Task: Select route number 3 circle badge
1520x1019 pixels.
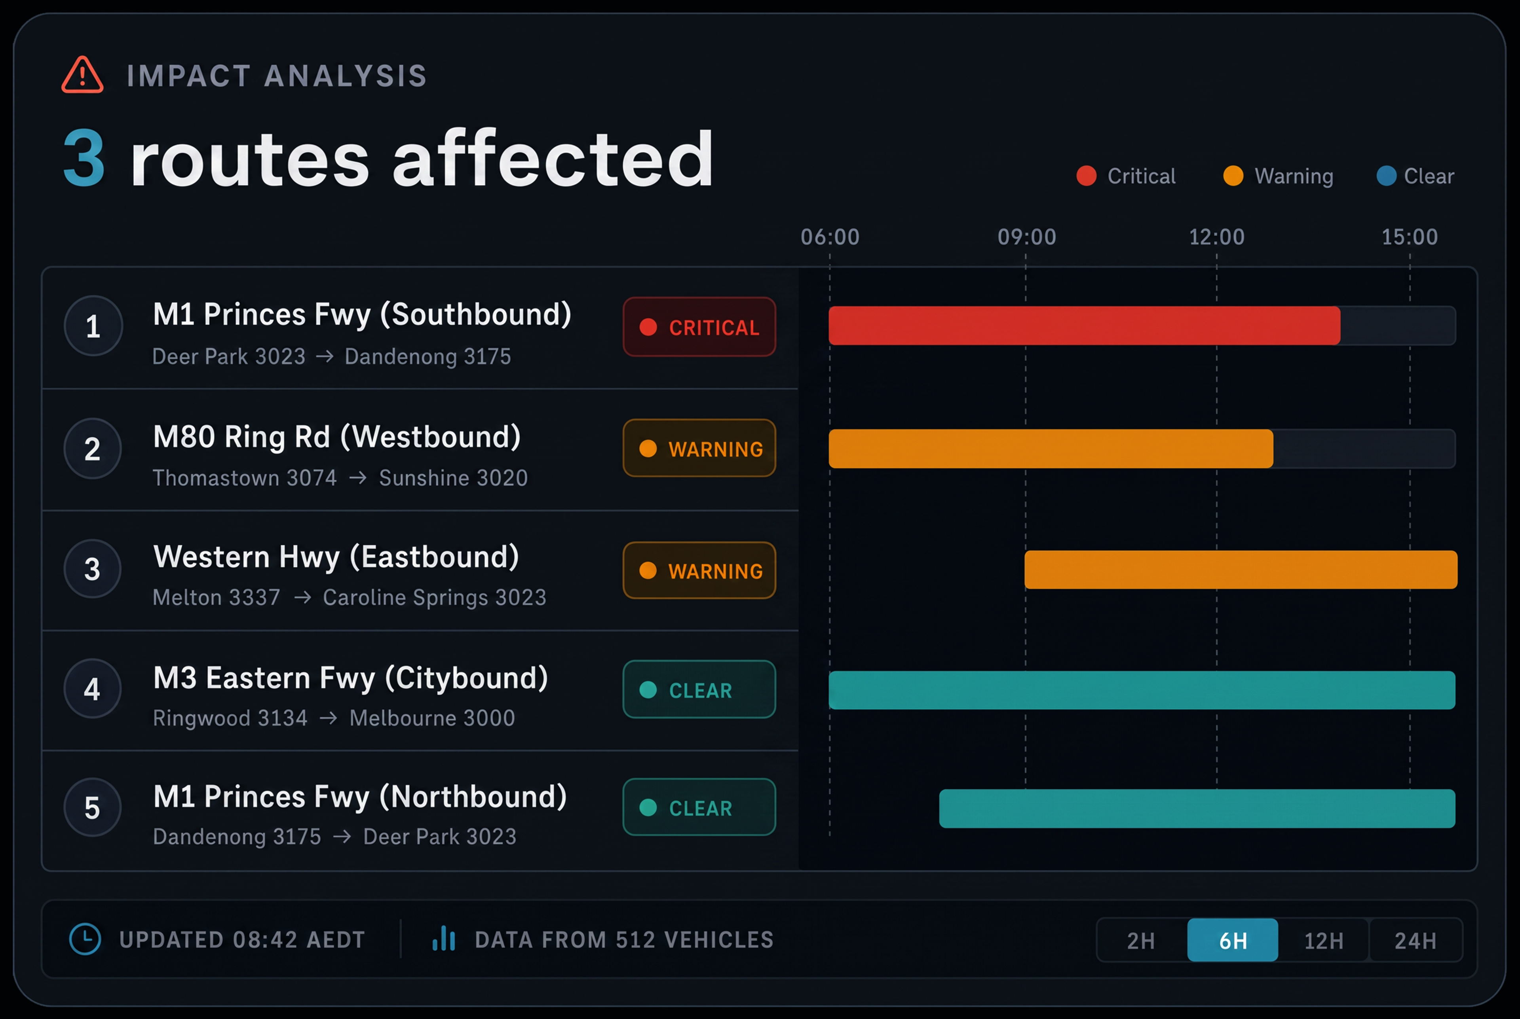Action: click(x=92, y=569)
